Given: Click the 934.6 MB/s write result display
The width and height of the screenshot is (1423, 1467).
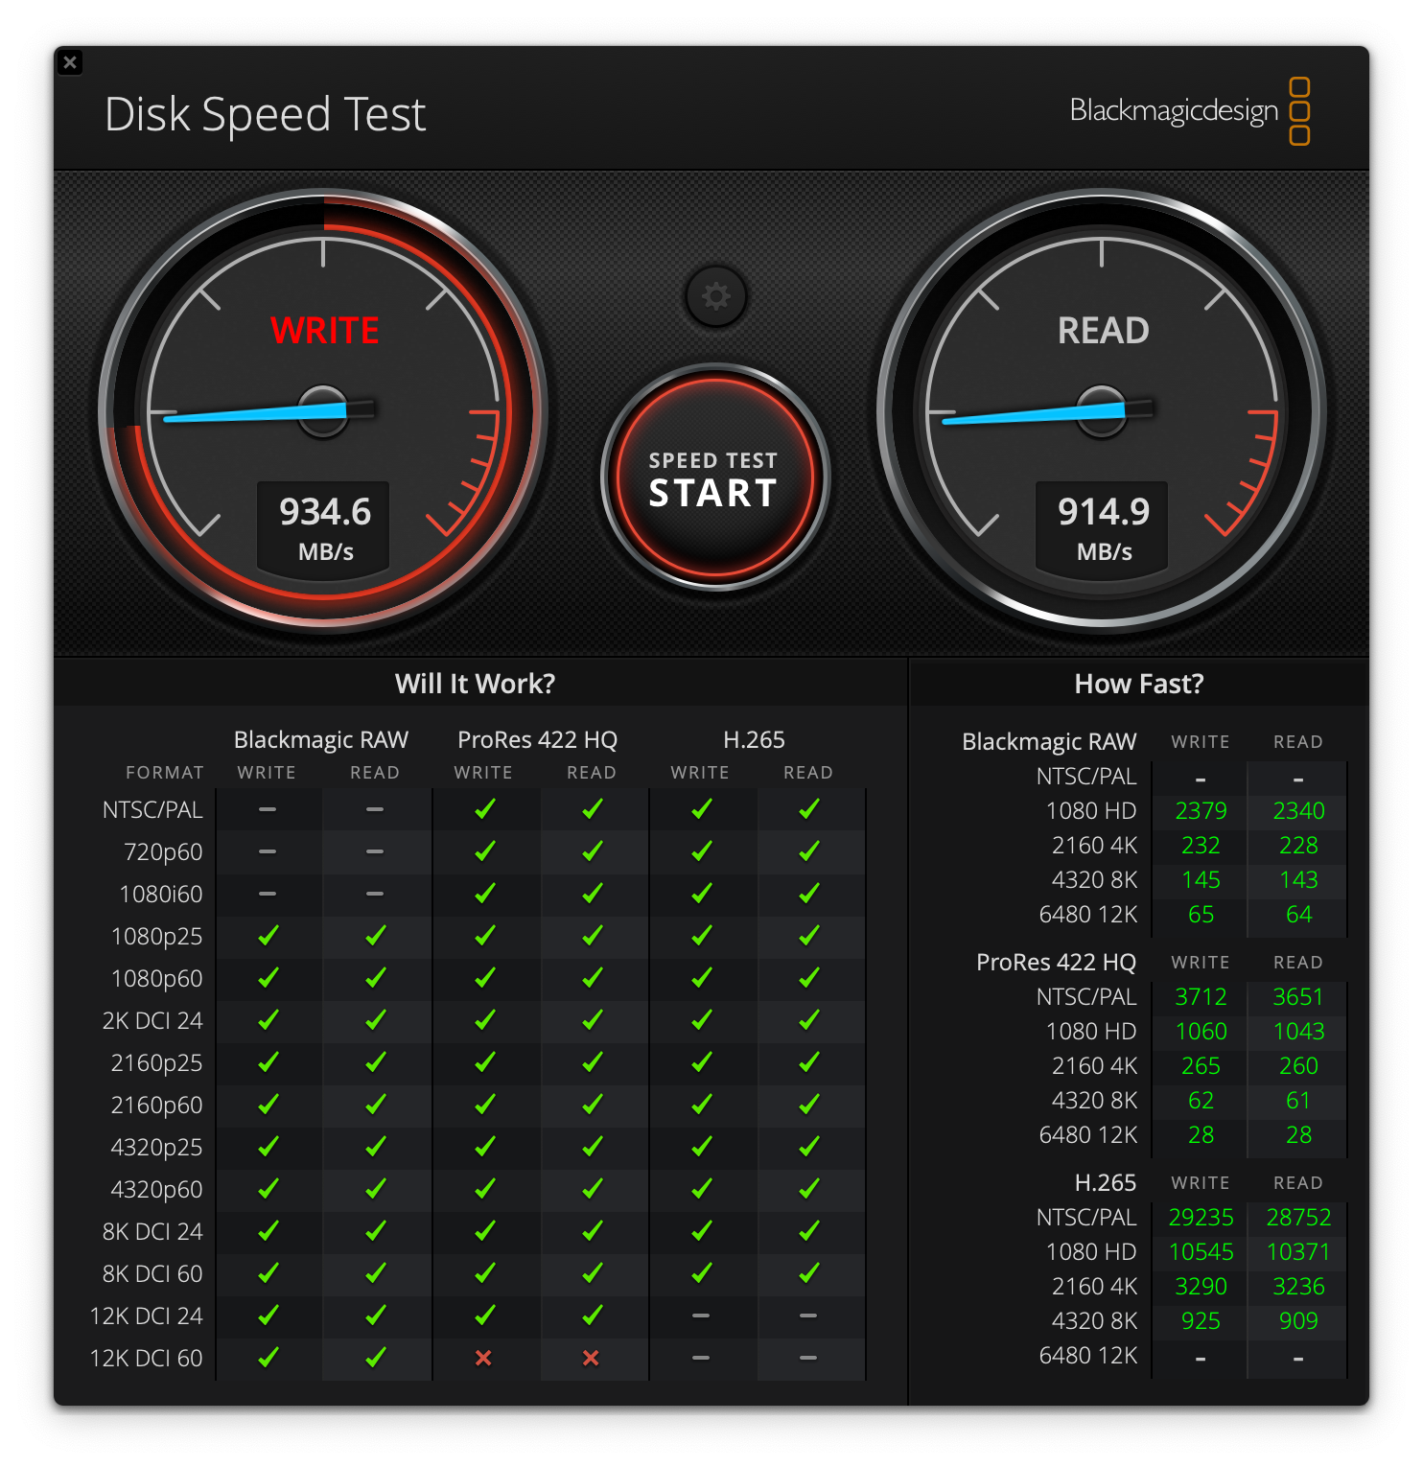Looking at the screenshot, I should pos(323,525).
